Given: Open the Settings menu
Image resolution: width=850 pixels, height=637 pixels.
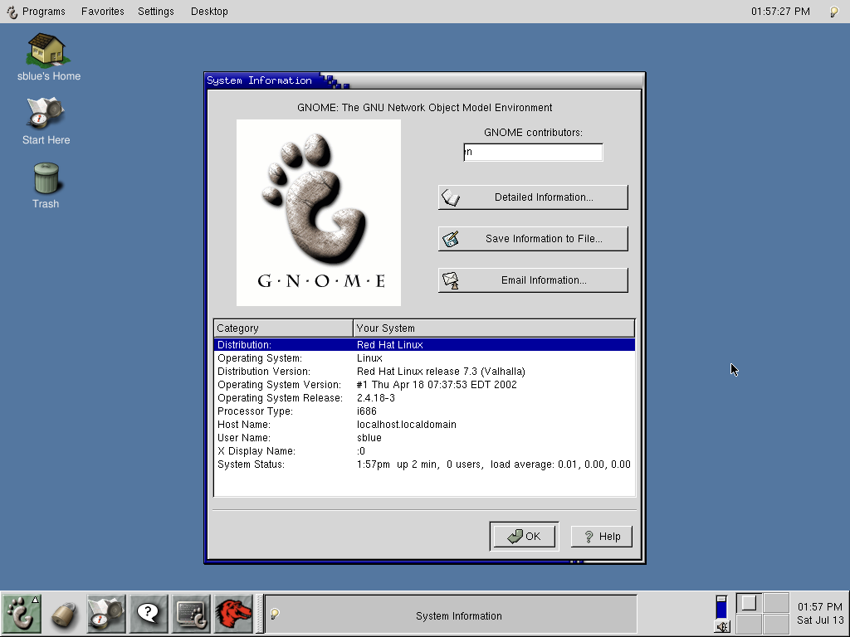Looking at the screenshot, I should click(155, 11).
